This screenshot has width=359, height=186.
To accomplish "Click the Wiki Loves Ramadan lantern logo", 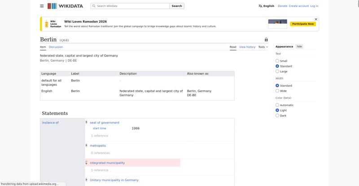I will pyautogui.click(x=46, y=24).
